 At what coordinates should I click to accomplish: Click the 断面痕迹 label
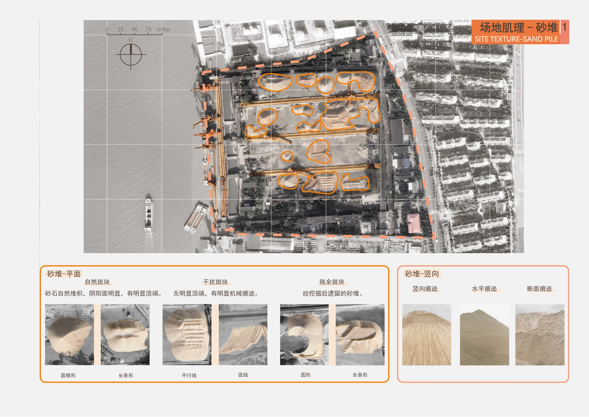(x=540, y=289)
